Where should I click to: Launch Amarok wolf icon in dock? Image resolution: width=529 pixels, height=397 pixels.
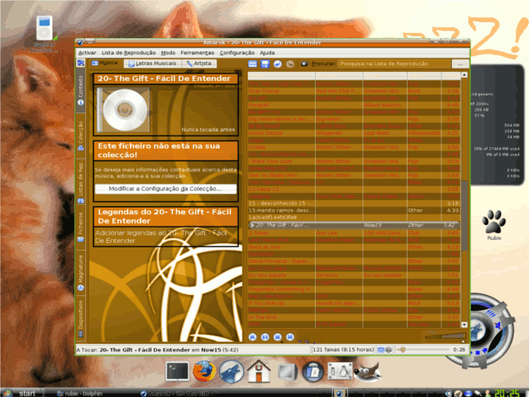231,371
